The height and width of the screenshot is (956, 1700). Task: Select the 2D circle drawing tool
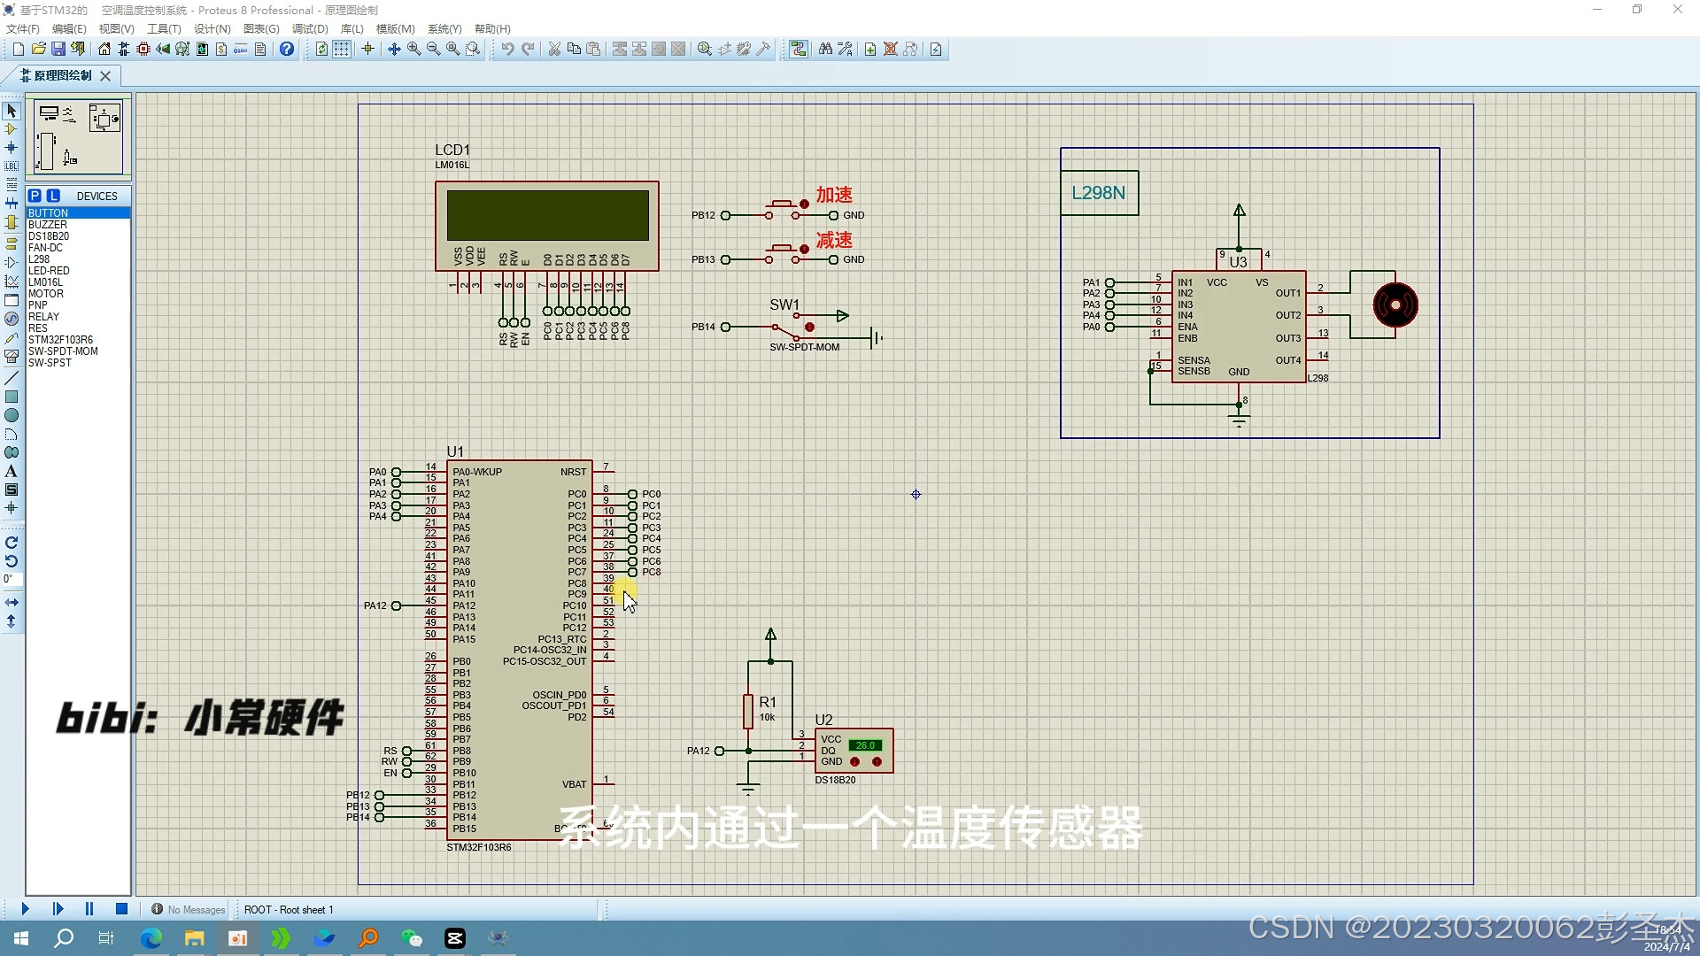(12, 415)
